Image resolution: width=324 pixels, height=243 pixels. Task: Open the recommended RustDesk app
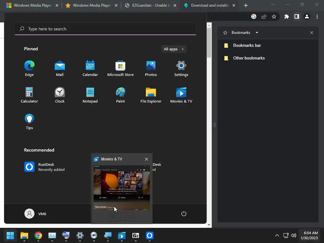(44, 167)
